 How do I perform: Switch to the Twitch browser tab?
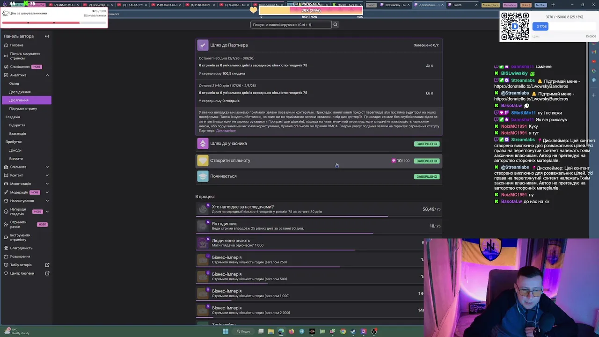pos(462,5)
